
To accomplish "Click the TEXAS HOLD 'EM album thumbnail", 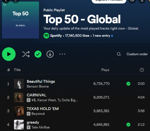I will coord(19,111).
